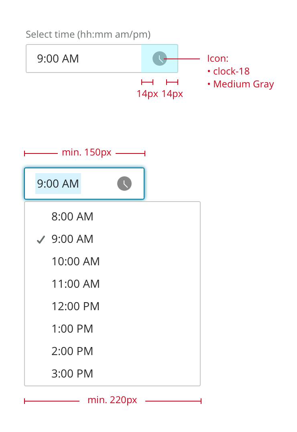Pick 10:00 AM in the dropdown list
Image resolution: width=297 pixels, height=432 pixels.
(x=75, y=262)
